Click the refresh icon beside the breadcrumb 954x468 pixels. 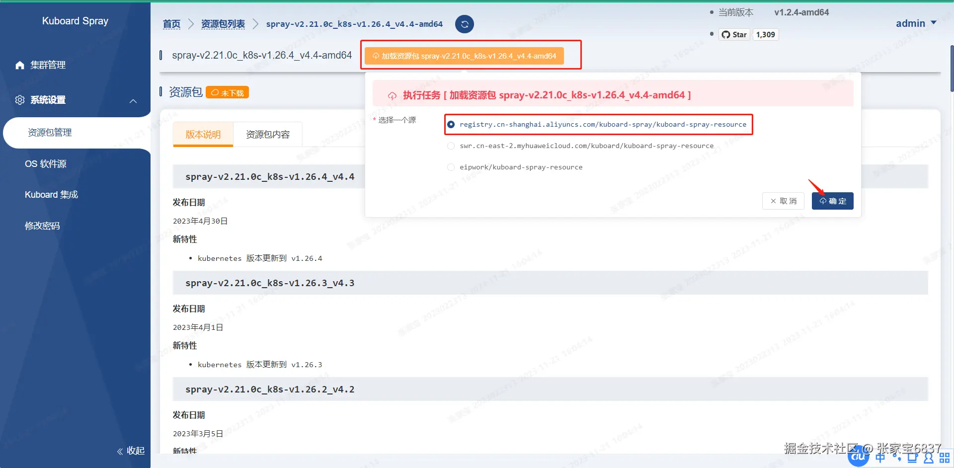point(464,24)
